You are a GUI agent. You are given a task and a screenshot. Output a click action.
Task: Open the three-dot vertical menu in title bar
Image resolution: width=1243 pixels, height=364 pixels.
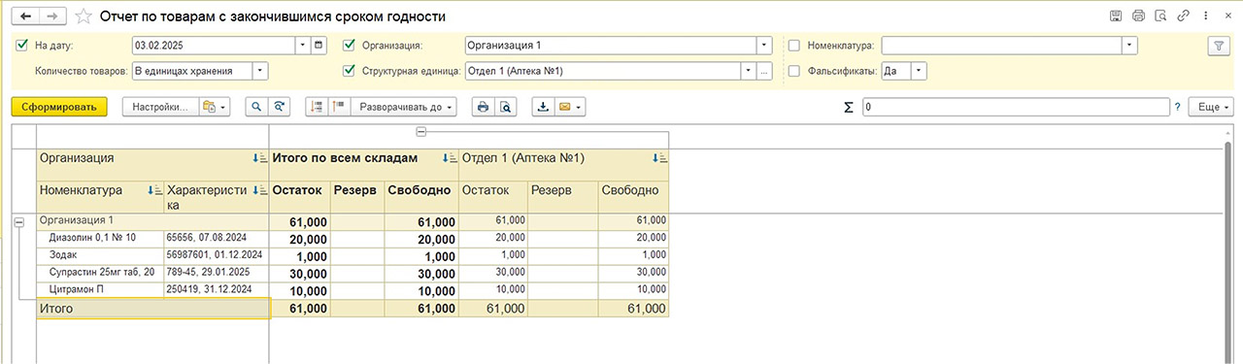coord(1204,17)
